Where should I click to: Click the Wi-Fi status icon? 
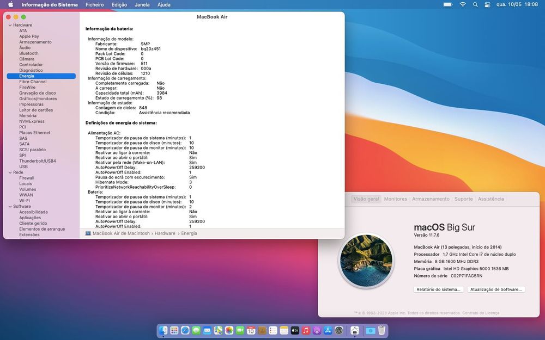click(463, 4)
